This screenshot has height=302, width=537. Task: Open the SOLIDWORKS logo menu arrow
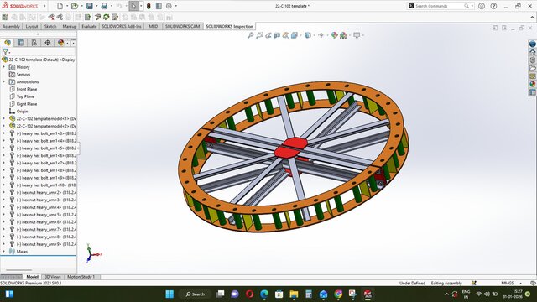coord(44,6)
